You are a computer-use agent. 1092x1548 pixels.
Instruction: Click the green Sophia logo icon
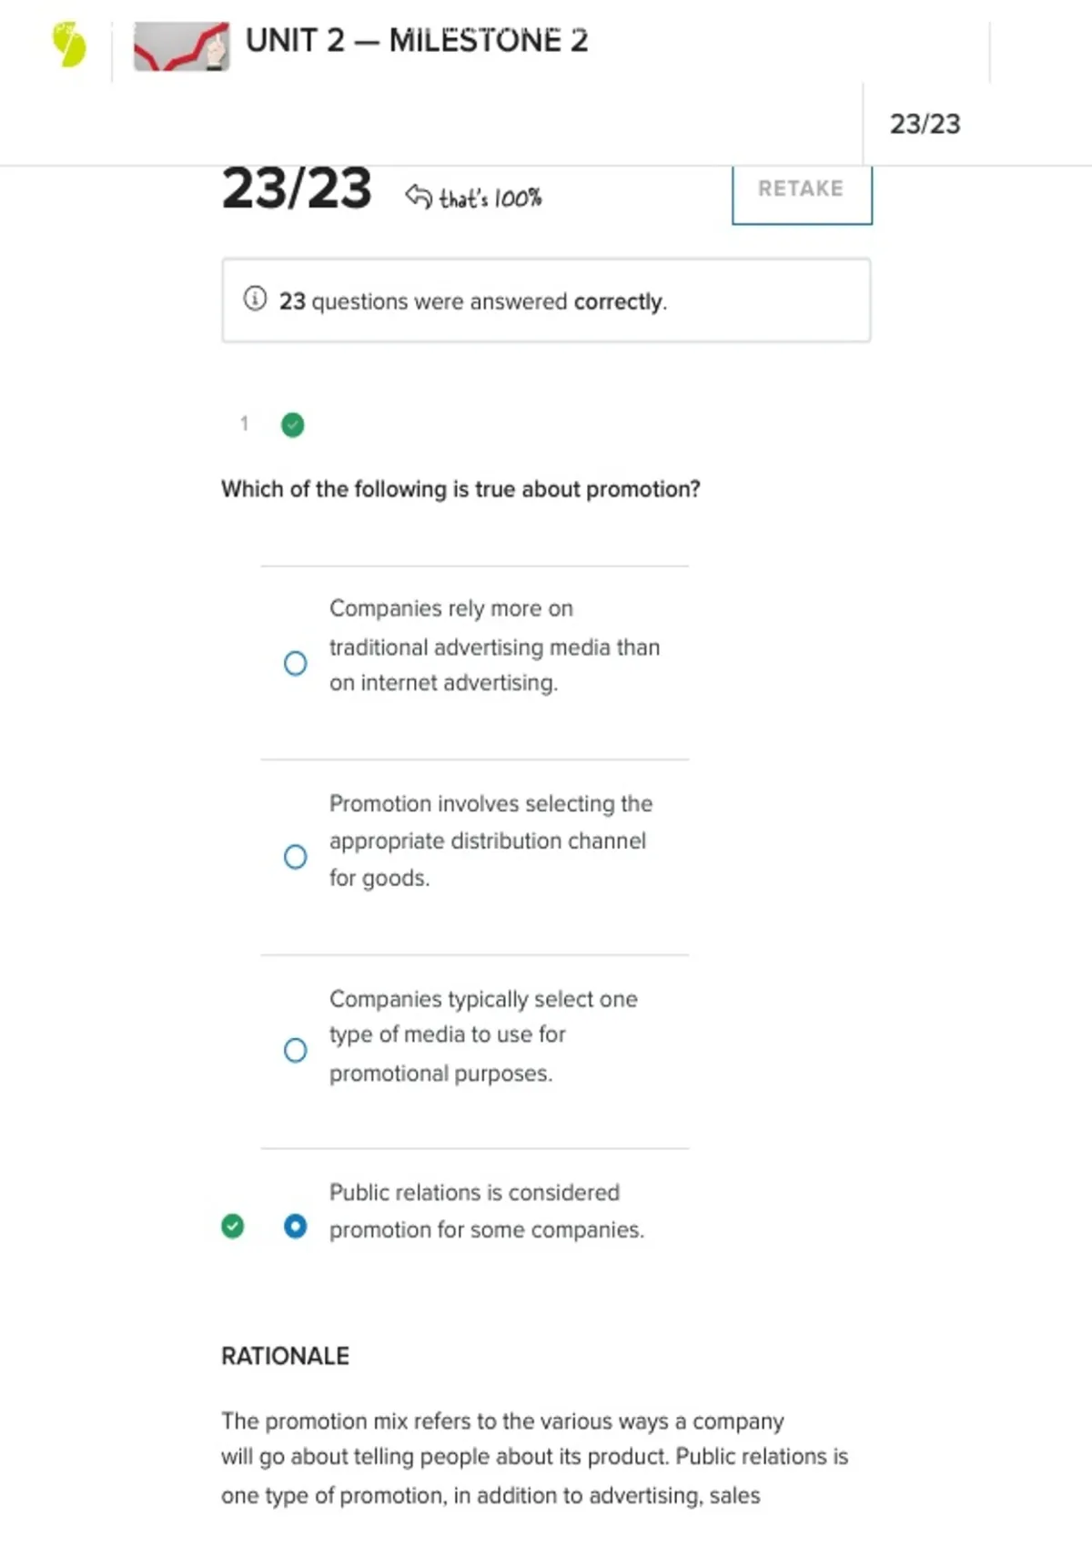(69, 46)
